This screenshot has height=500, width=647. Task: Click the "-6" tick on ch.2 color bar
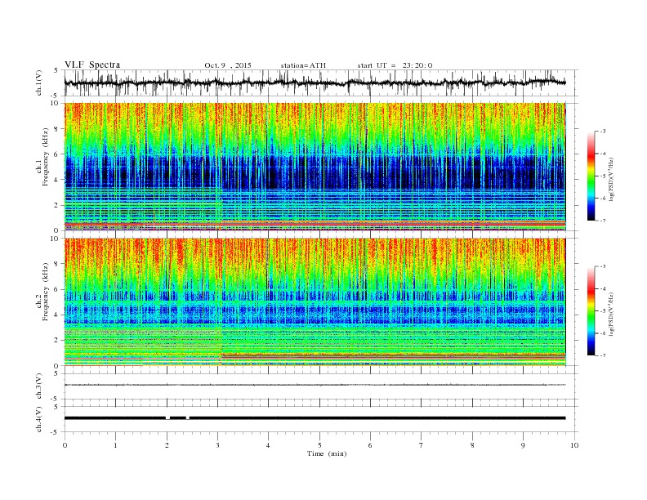click(603, 333)
